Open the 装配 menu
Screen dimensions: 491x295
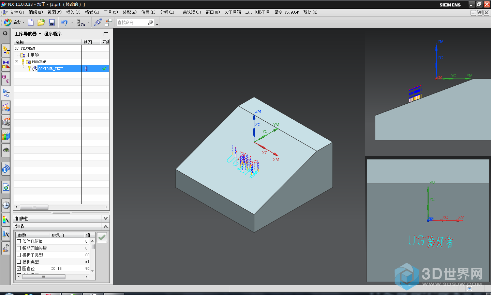129,12
